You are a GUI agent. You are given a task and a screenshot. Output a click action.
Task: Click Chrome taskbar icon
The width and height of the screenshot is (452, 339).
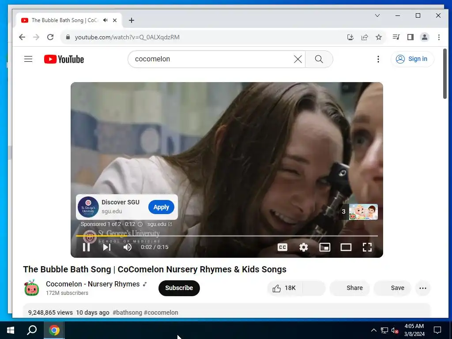click(54, 330)
